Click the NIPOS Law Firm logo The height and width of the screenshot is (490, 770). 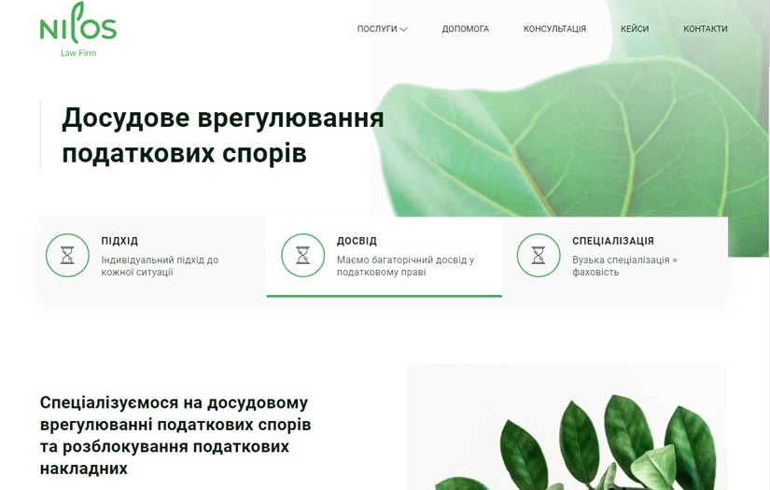(x=78, y=30)
